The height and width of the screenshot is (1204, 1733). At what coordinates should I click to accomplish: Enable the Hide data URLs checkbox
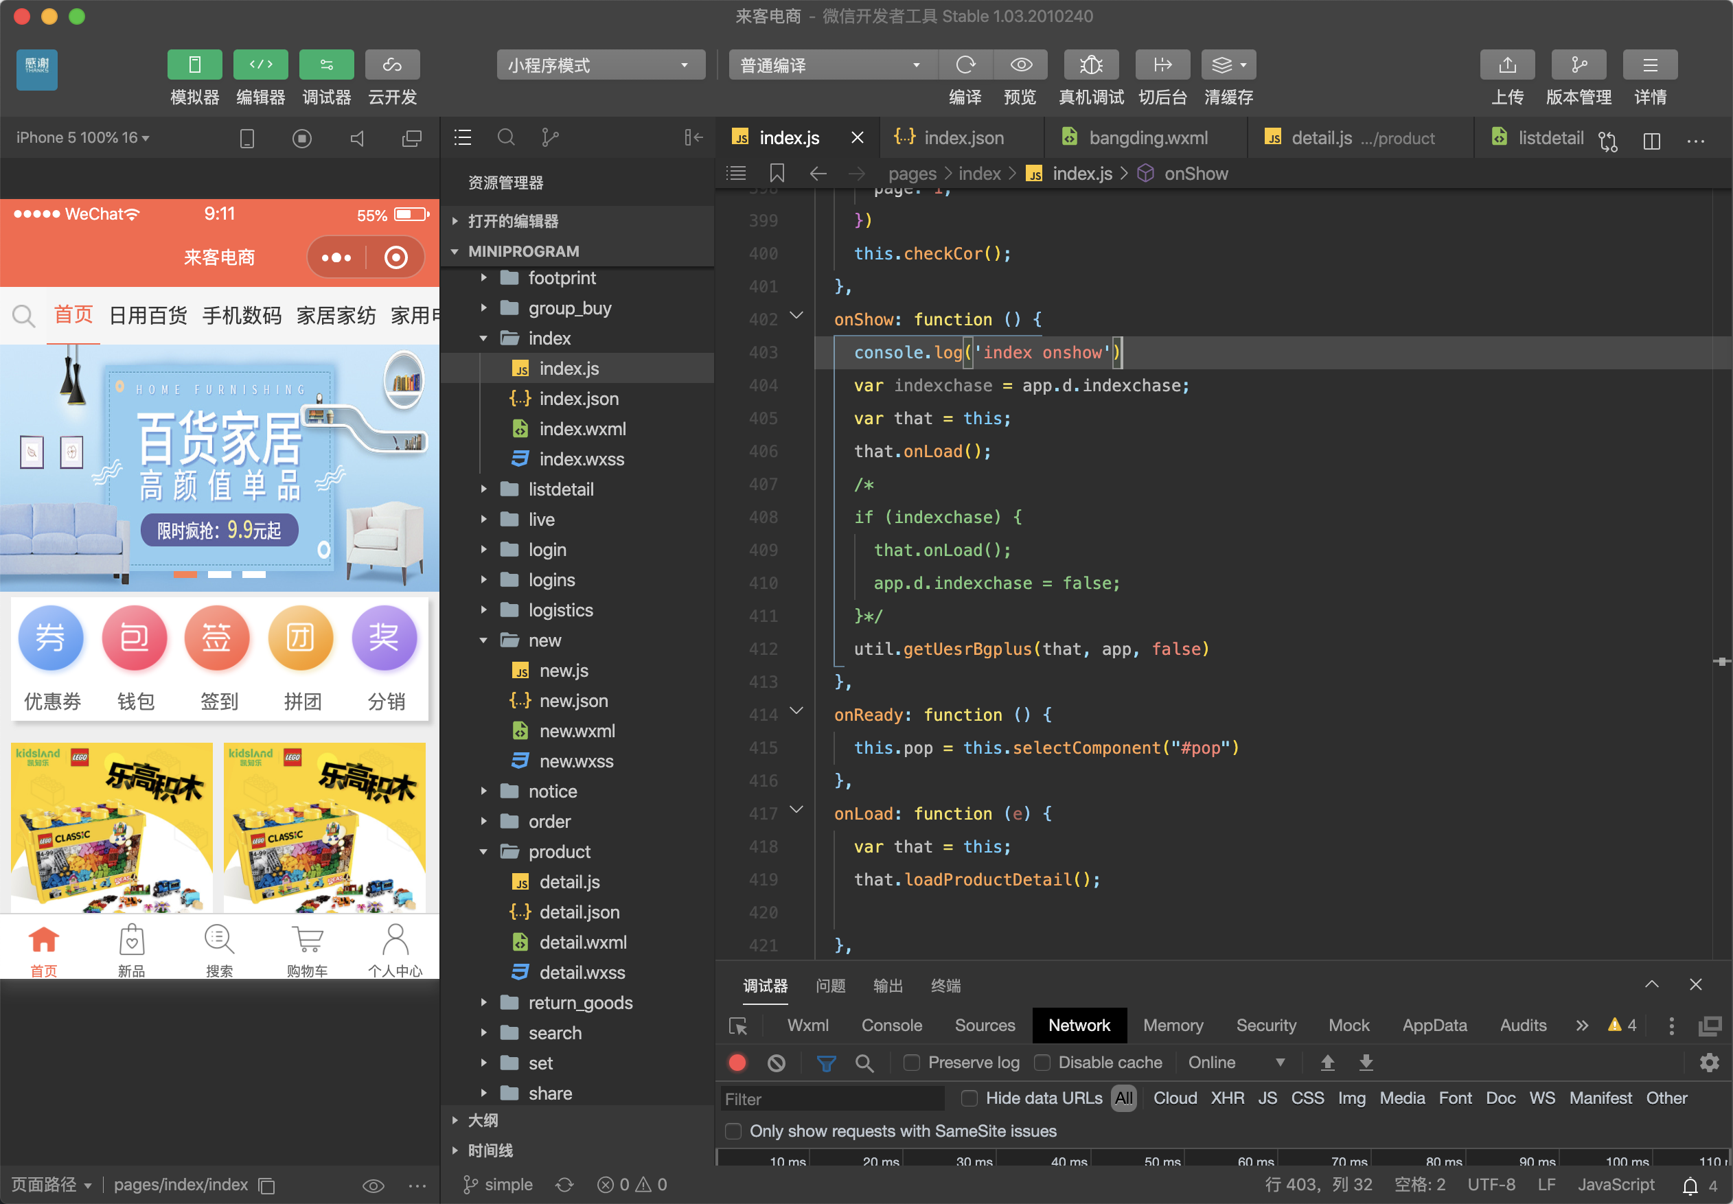[x=969, y=1098]
